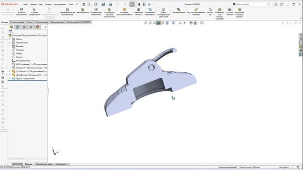Click the Home icon in the top toolbar
303x170 pixels.
pos(84,4)
